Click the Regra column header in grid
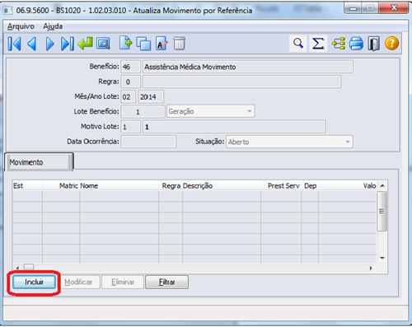 (x=171, y=186)
